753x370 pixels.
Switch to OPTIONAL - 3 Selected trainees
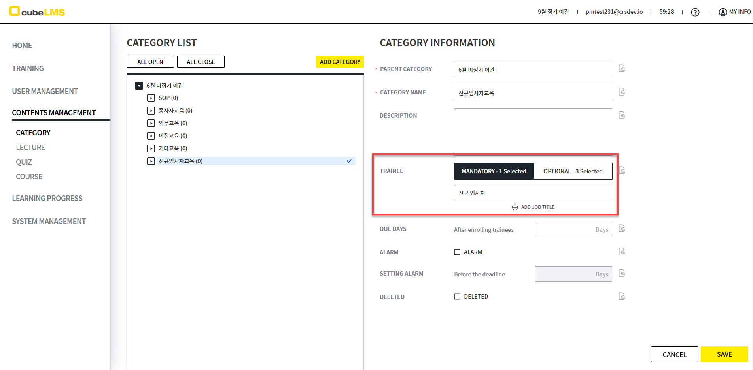coord(573,171)
